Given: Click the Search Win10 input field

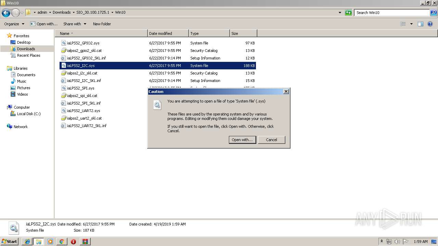Looking at the screenshot, I should point(392,13).
